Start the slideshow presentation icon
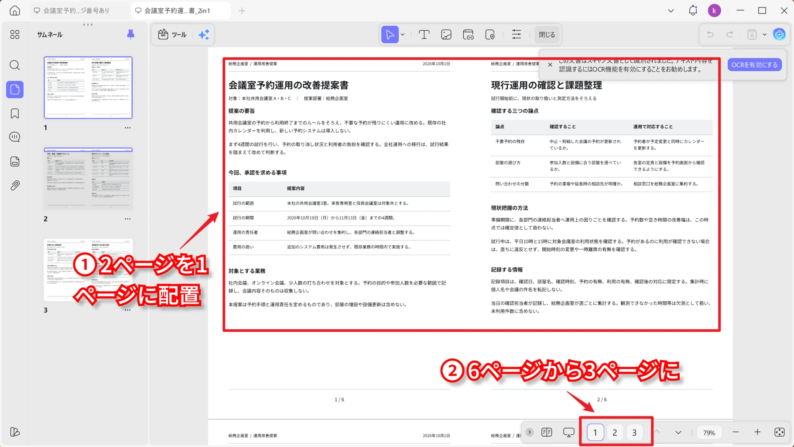The height and width of the screenshot is (447, 794). tap(568, 432)
